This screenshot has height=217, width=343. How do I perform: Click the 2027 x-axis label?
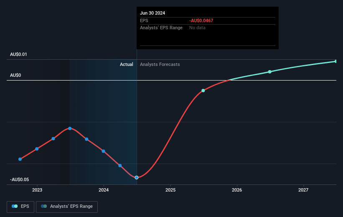[303, 190]
